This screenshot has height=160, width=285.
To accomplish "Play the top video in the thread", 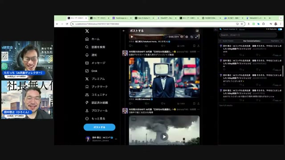I will click(x=132, y=37).
